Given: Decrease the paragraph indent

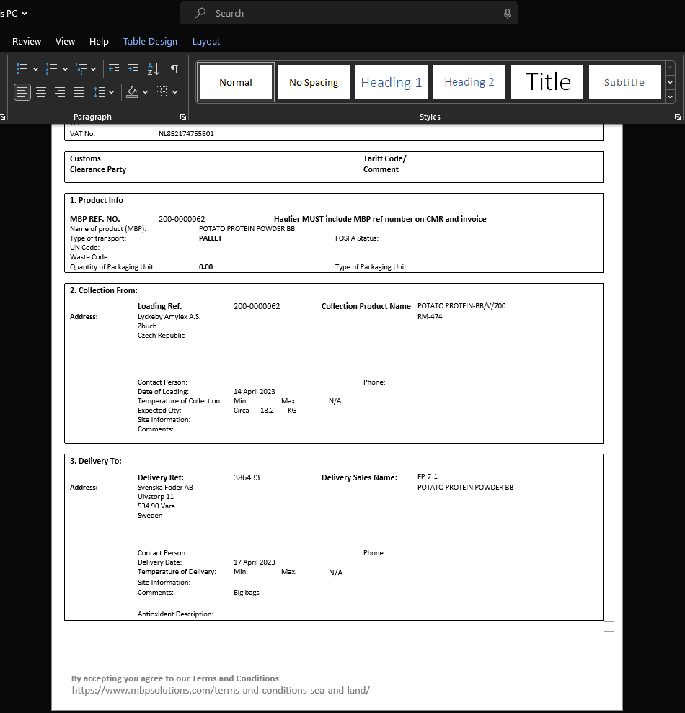Looking at the screenshot, I should [113, 69].
